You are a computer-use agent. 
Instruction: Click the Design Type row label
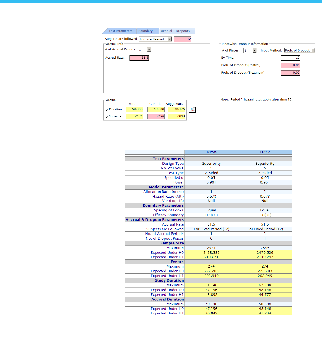click(x=173, y=164)
